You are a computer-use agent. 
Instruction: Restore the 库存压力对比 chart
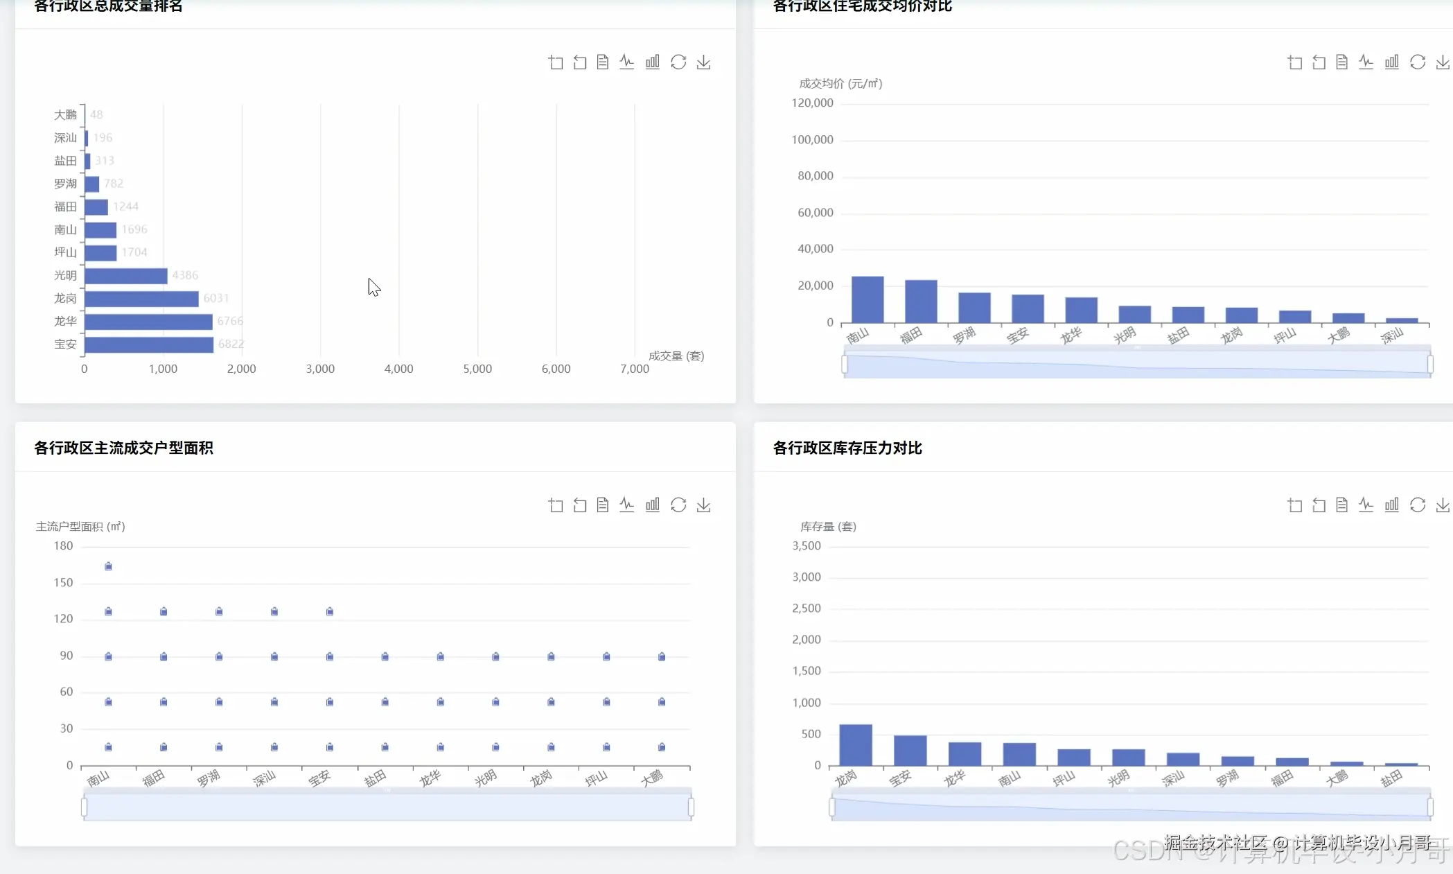1418,505
